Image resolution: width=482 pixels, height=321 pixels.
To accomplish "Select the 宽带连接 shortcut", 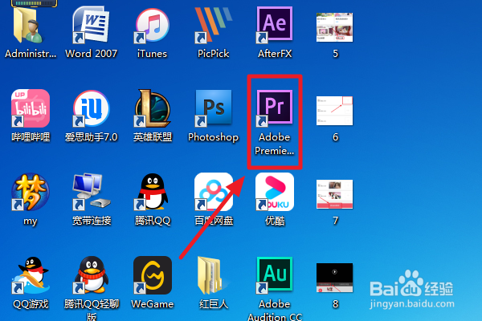I will coord(91,192).
